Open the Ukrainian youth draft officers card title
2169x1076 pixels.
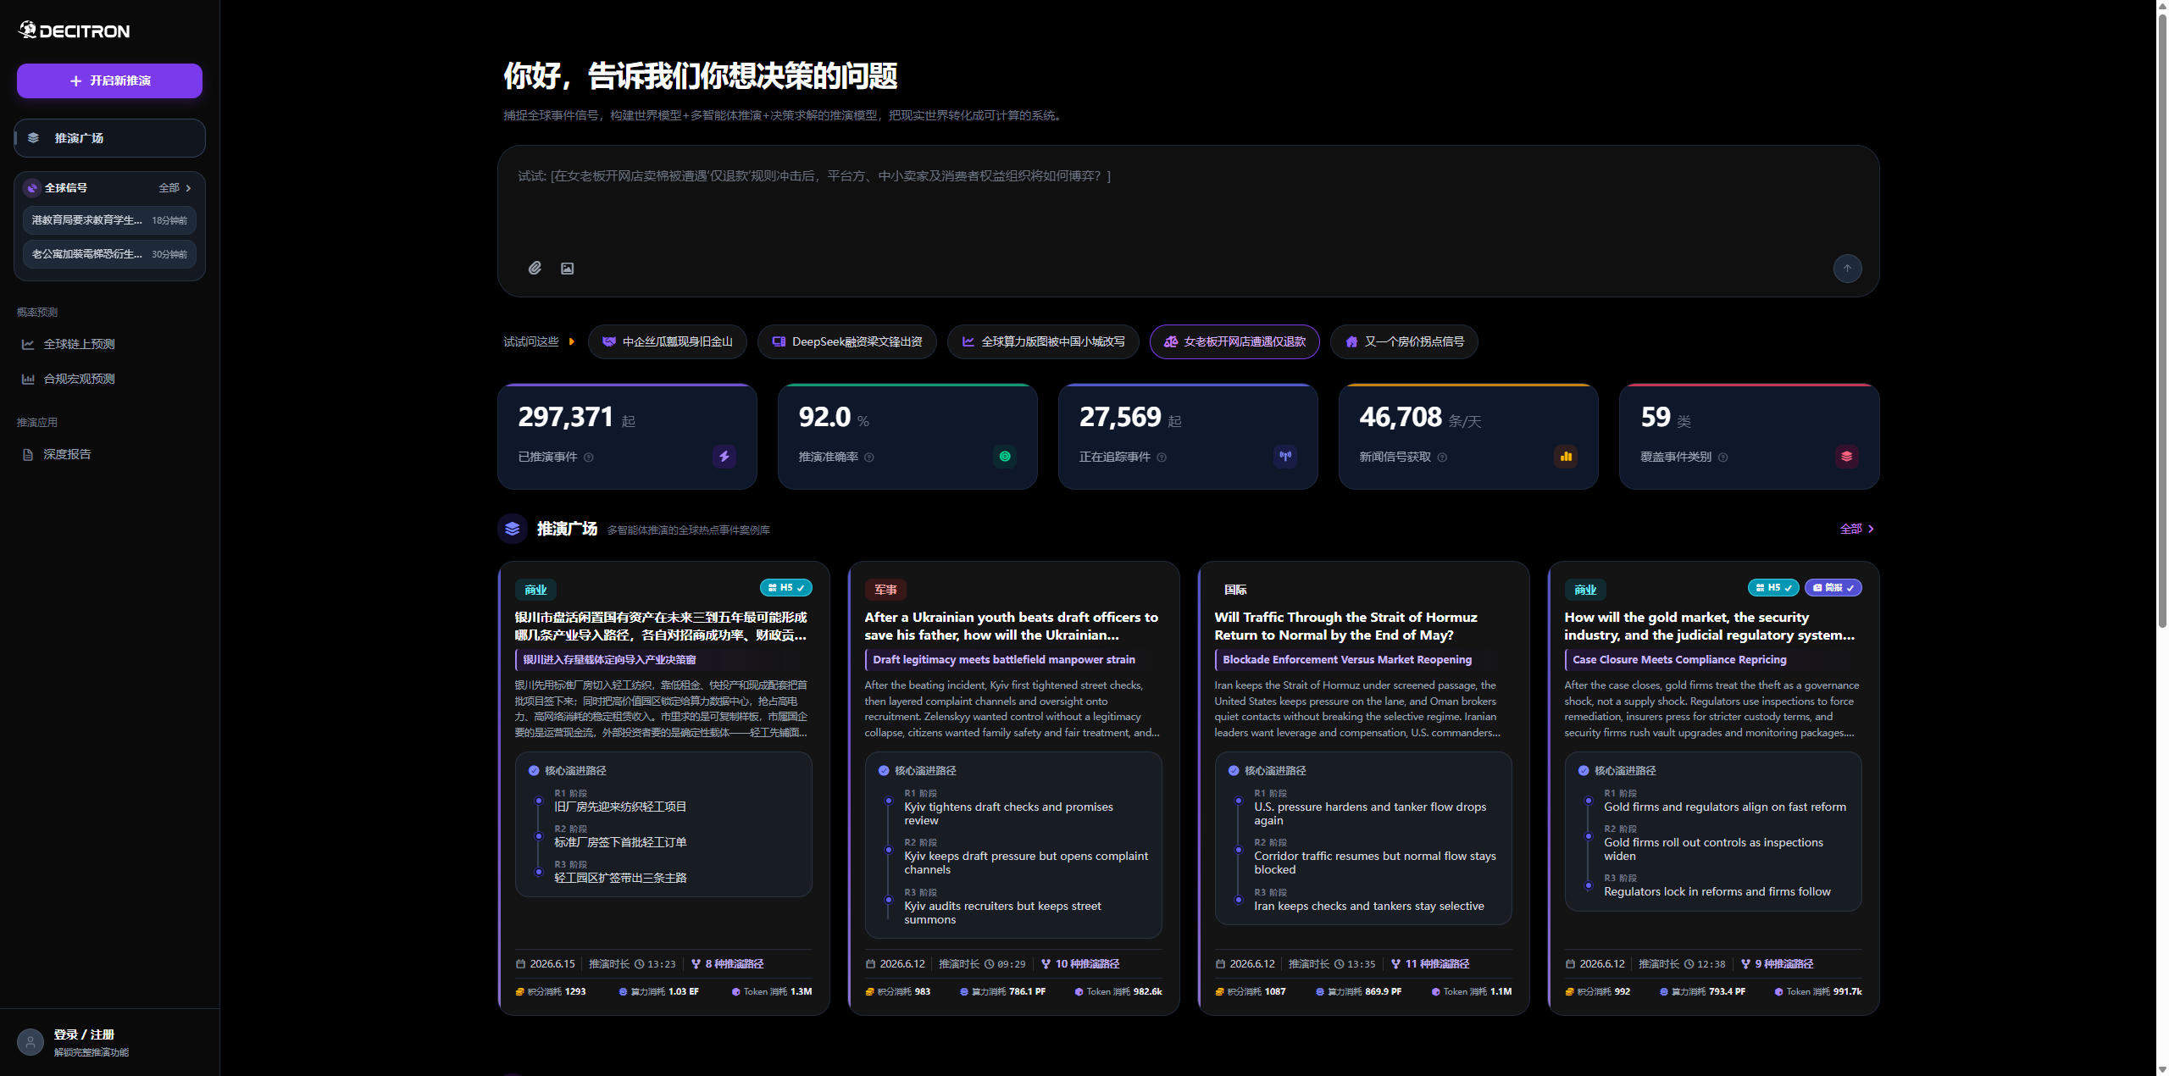pos(1011,626)
